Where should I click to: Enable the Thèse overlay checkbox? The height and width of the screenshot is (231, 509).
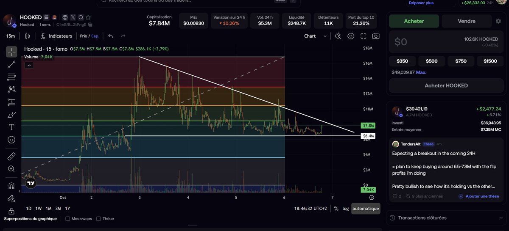pyautogui.click(x=98, y=219)
